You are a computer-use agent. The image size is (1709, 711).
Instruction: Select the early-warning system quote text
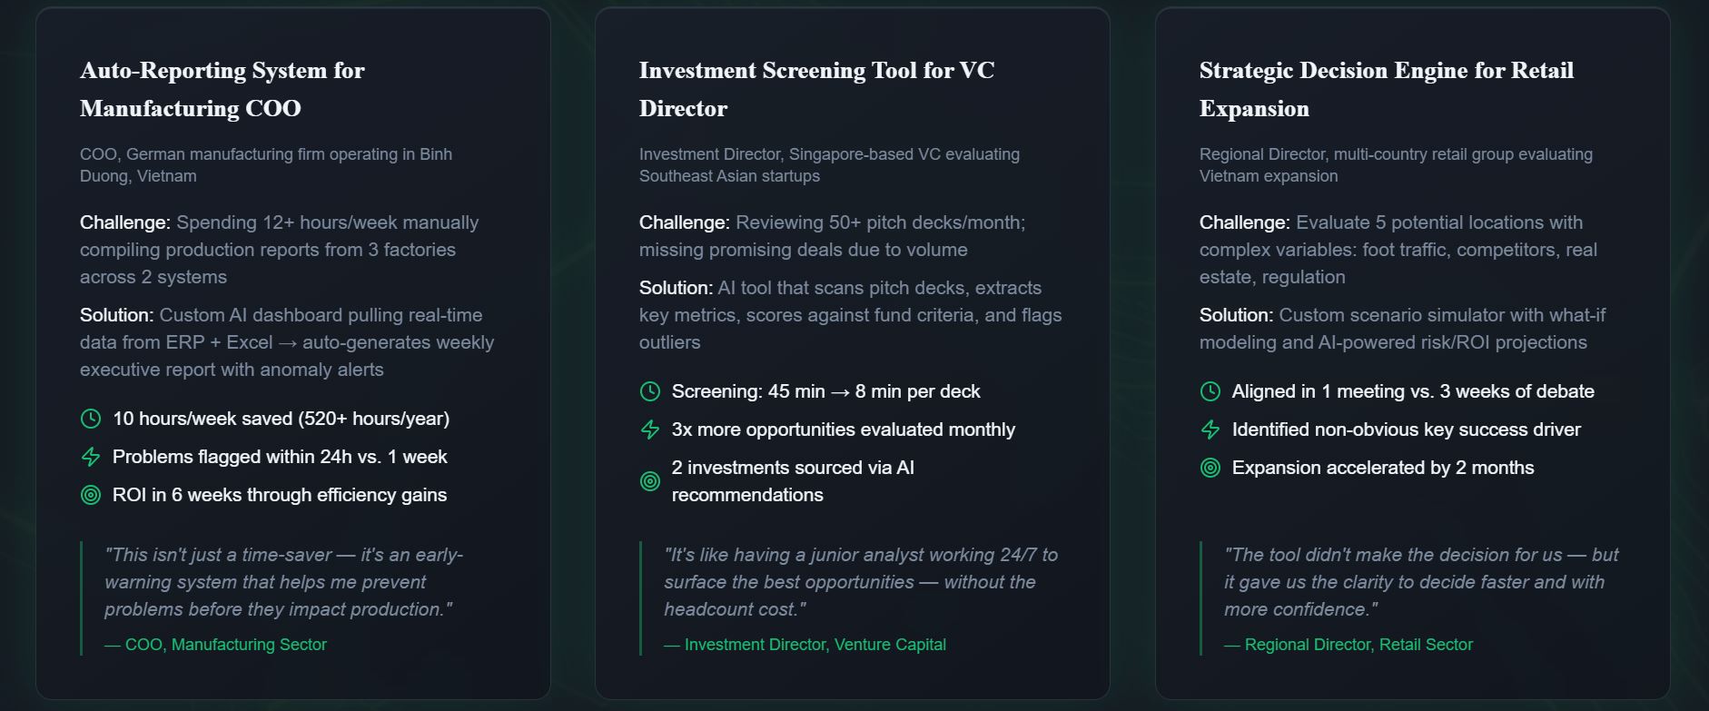pyautogui.click(x=283, y=582)
